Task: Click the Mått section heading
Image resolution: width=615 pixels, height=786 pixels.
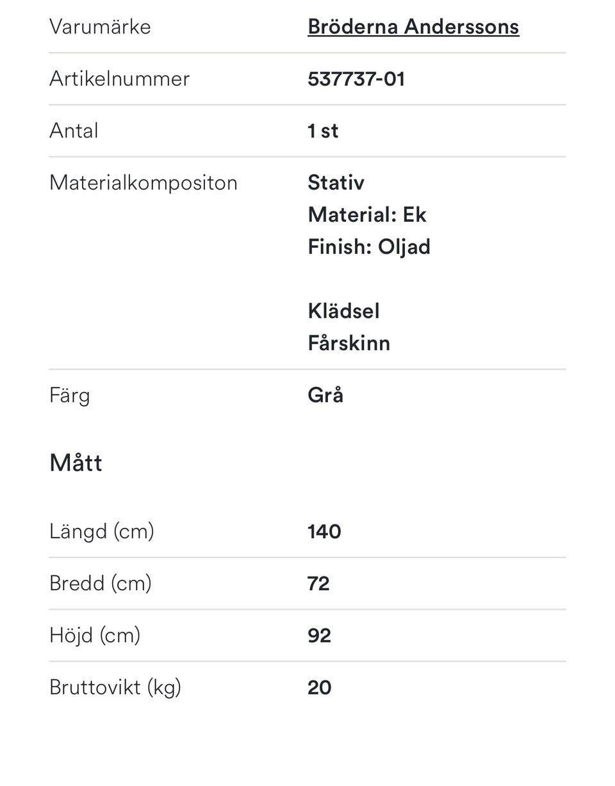Action: pos(76,463)
